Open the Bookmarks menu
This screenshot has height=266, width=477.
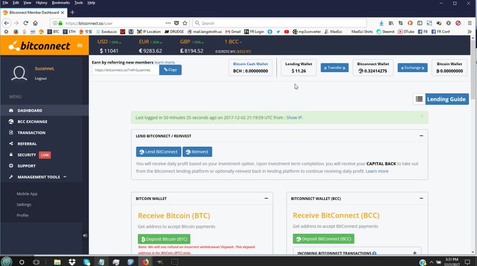(x=60, y=2)
